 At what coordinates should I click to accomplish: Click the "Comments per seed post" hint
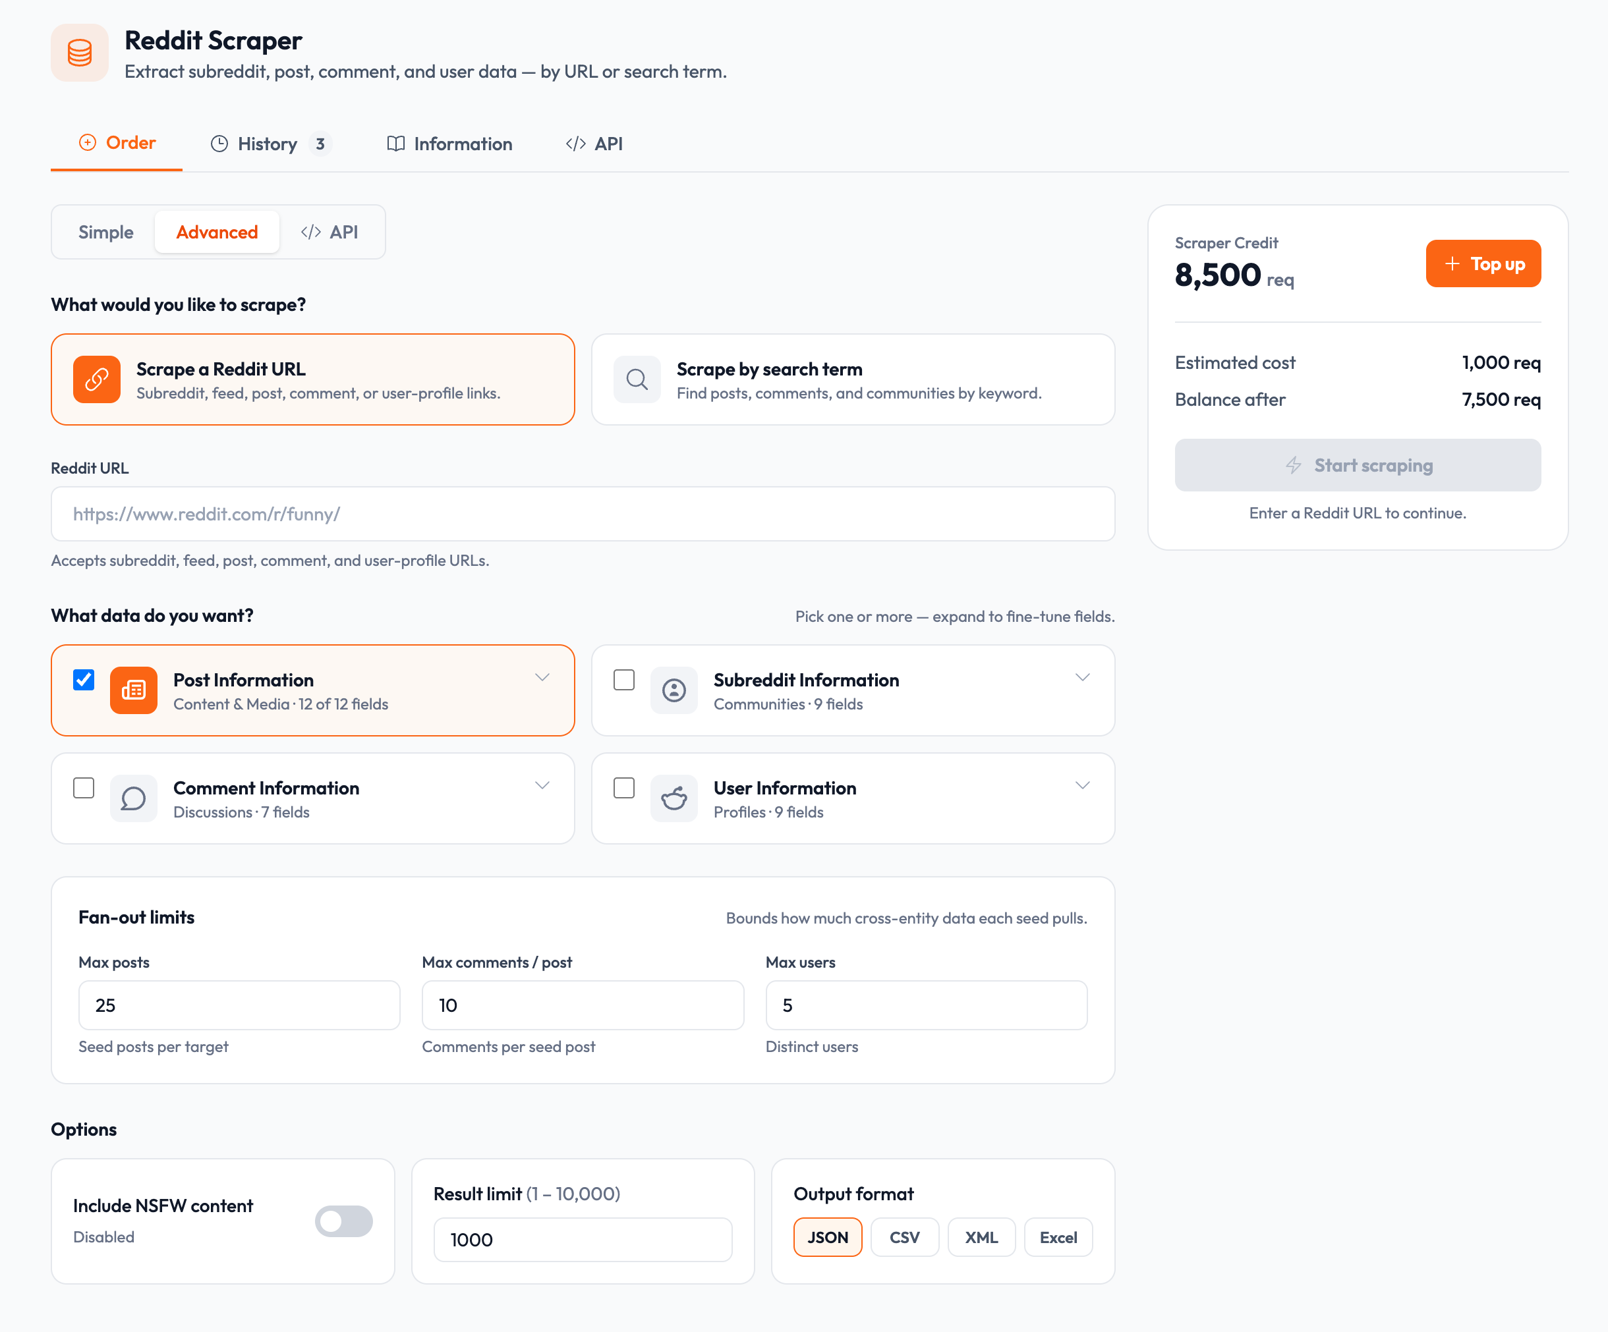[x=509, y=1047]
